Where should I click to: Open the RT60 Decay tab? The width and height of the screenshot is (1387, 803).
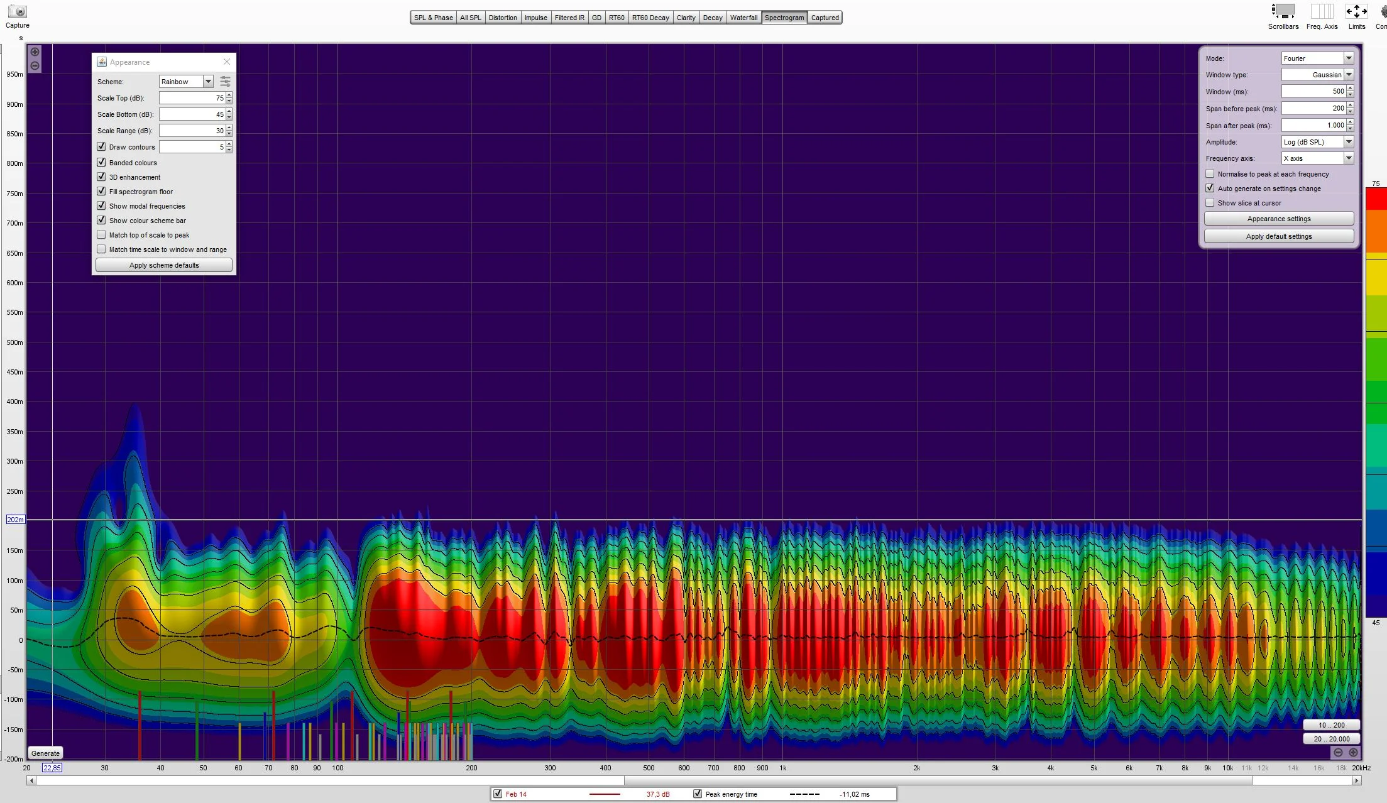click(x=650, y=18)
